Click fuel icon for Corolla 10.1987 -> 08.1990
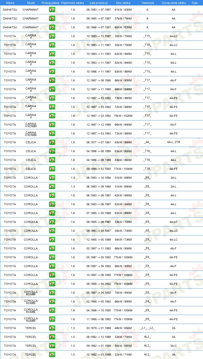 point(52,275)
